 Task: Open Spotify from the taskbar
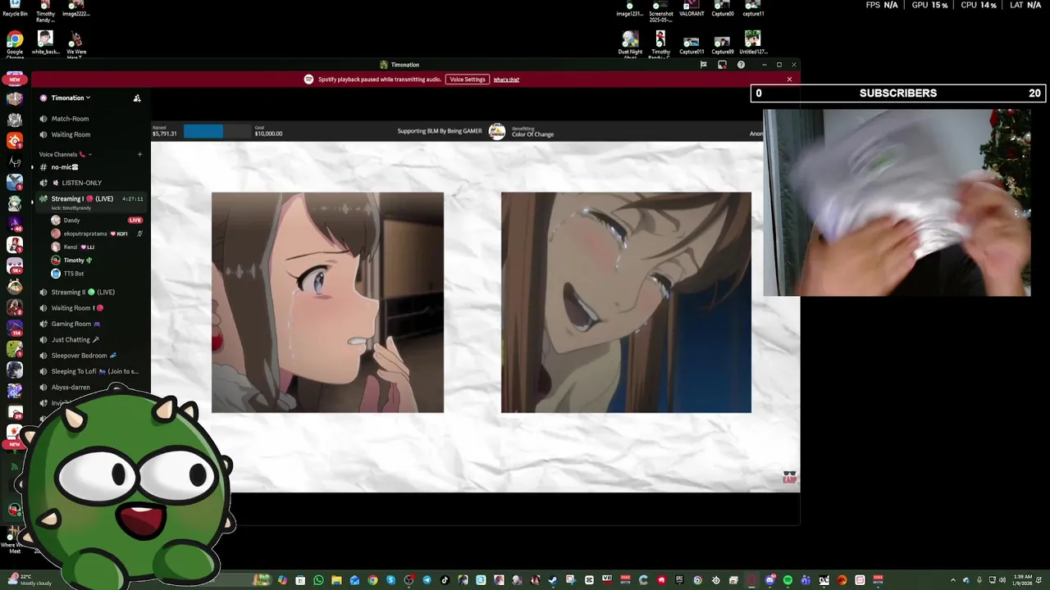787,580
